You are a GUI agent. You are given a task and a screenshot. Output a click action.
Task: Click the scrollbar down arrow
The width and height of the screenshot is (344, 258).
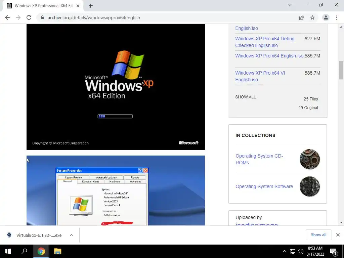point(341,222)
